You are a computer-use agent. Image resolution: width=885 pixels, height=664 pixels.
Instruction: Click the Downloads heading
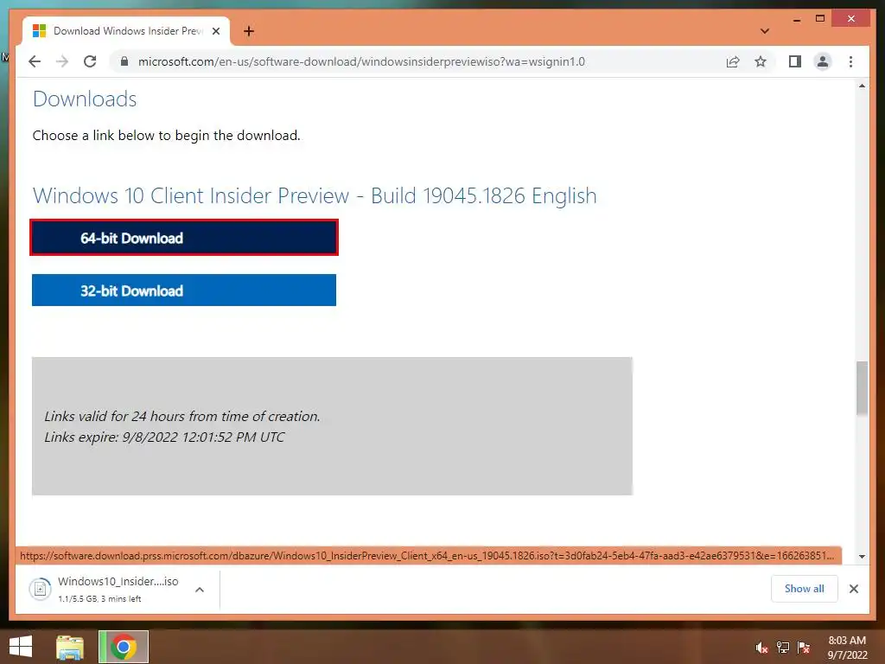pyautogui.click(x=85, y=99)
